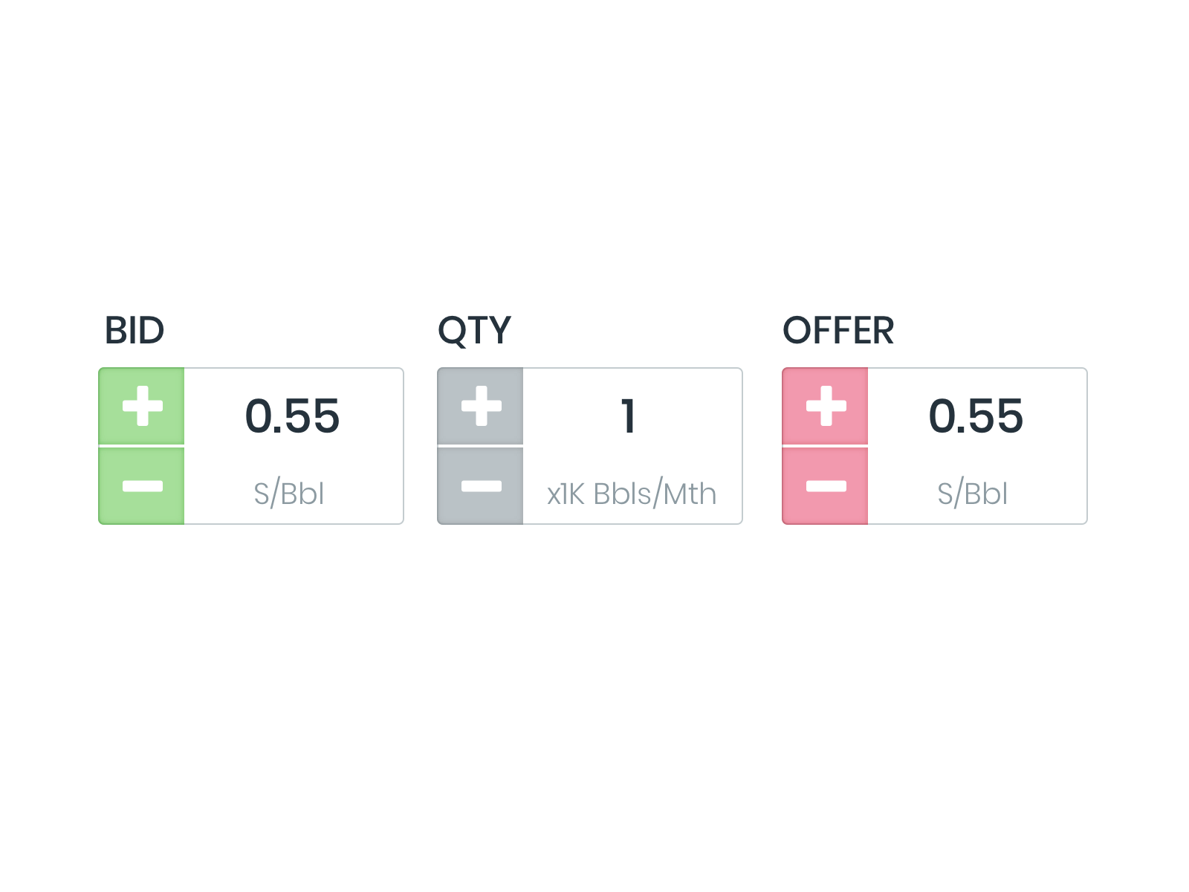Select the OFFER value 0.55
The image size is (1189, 892).
click(976, 416)
